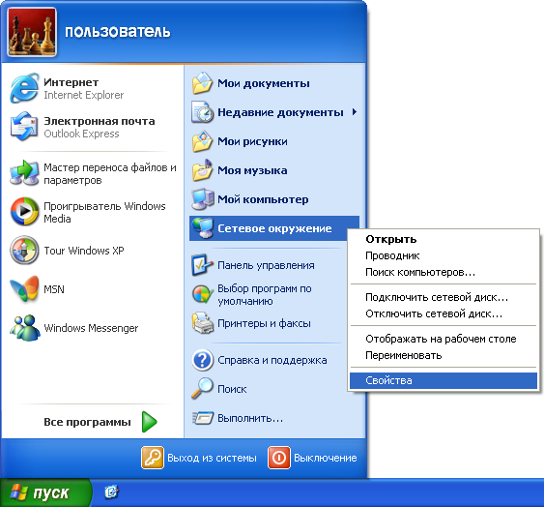Click the Поиск magnifier icon
This screenshot has height=507, width=544.
(x=202, y=389)
